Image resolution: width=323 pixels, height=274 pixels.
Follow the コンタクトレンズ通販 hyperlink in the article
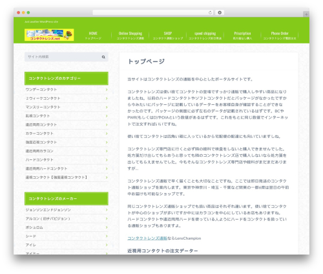(x=147, y=238)
